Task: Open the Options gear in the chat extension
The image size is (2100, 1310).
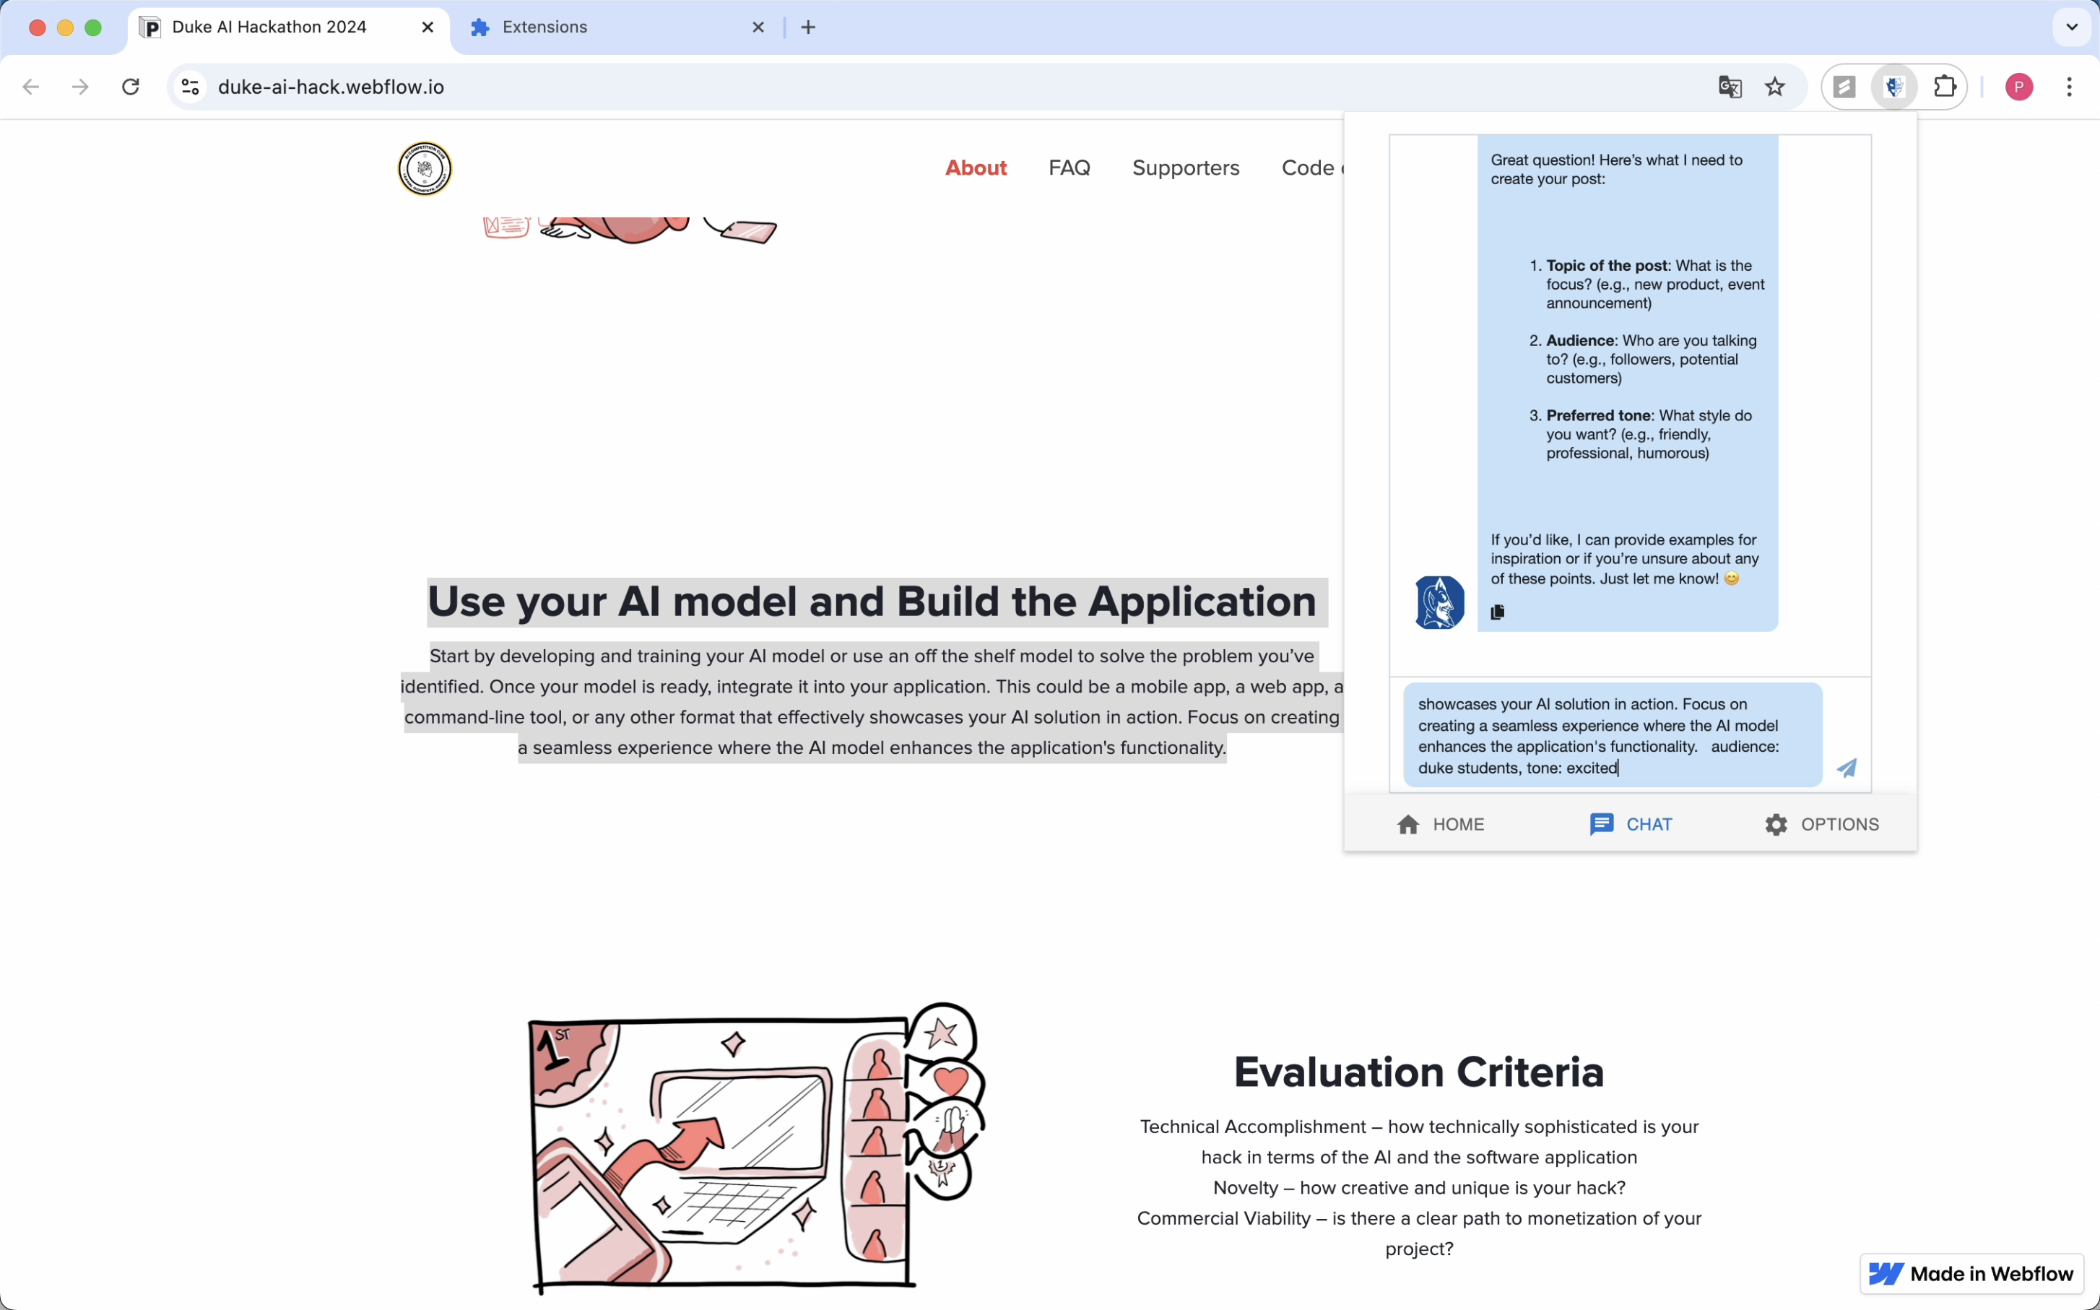Action: point(1775,824)
